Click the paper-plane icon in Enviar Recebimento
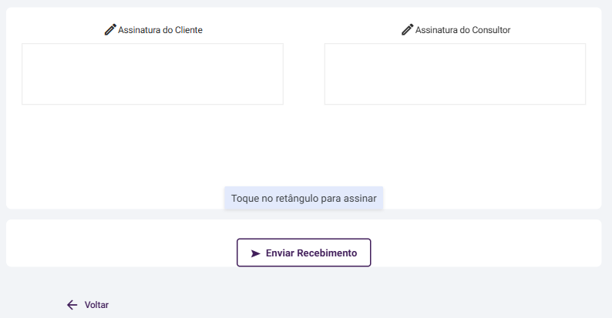Image resolution: width=612 pixels, height=318 pixels. tap(256, 253)
